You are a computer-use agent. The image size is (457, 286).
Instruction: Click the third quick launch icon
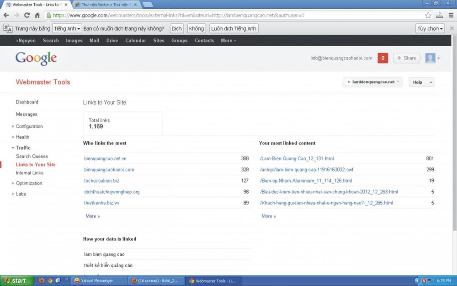(x=58, y=281)
